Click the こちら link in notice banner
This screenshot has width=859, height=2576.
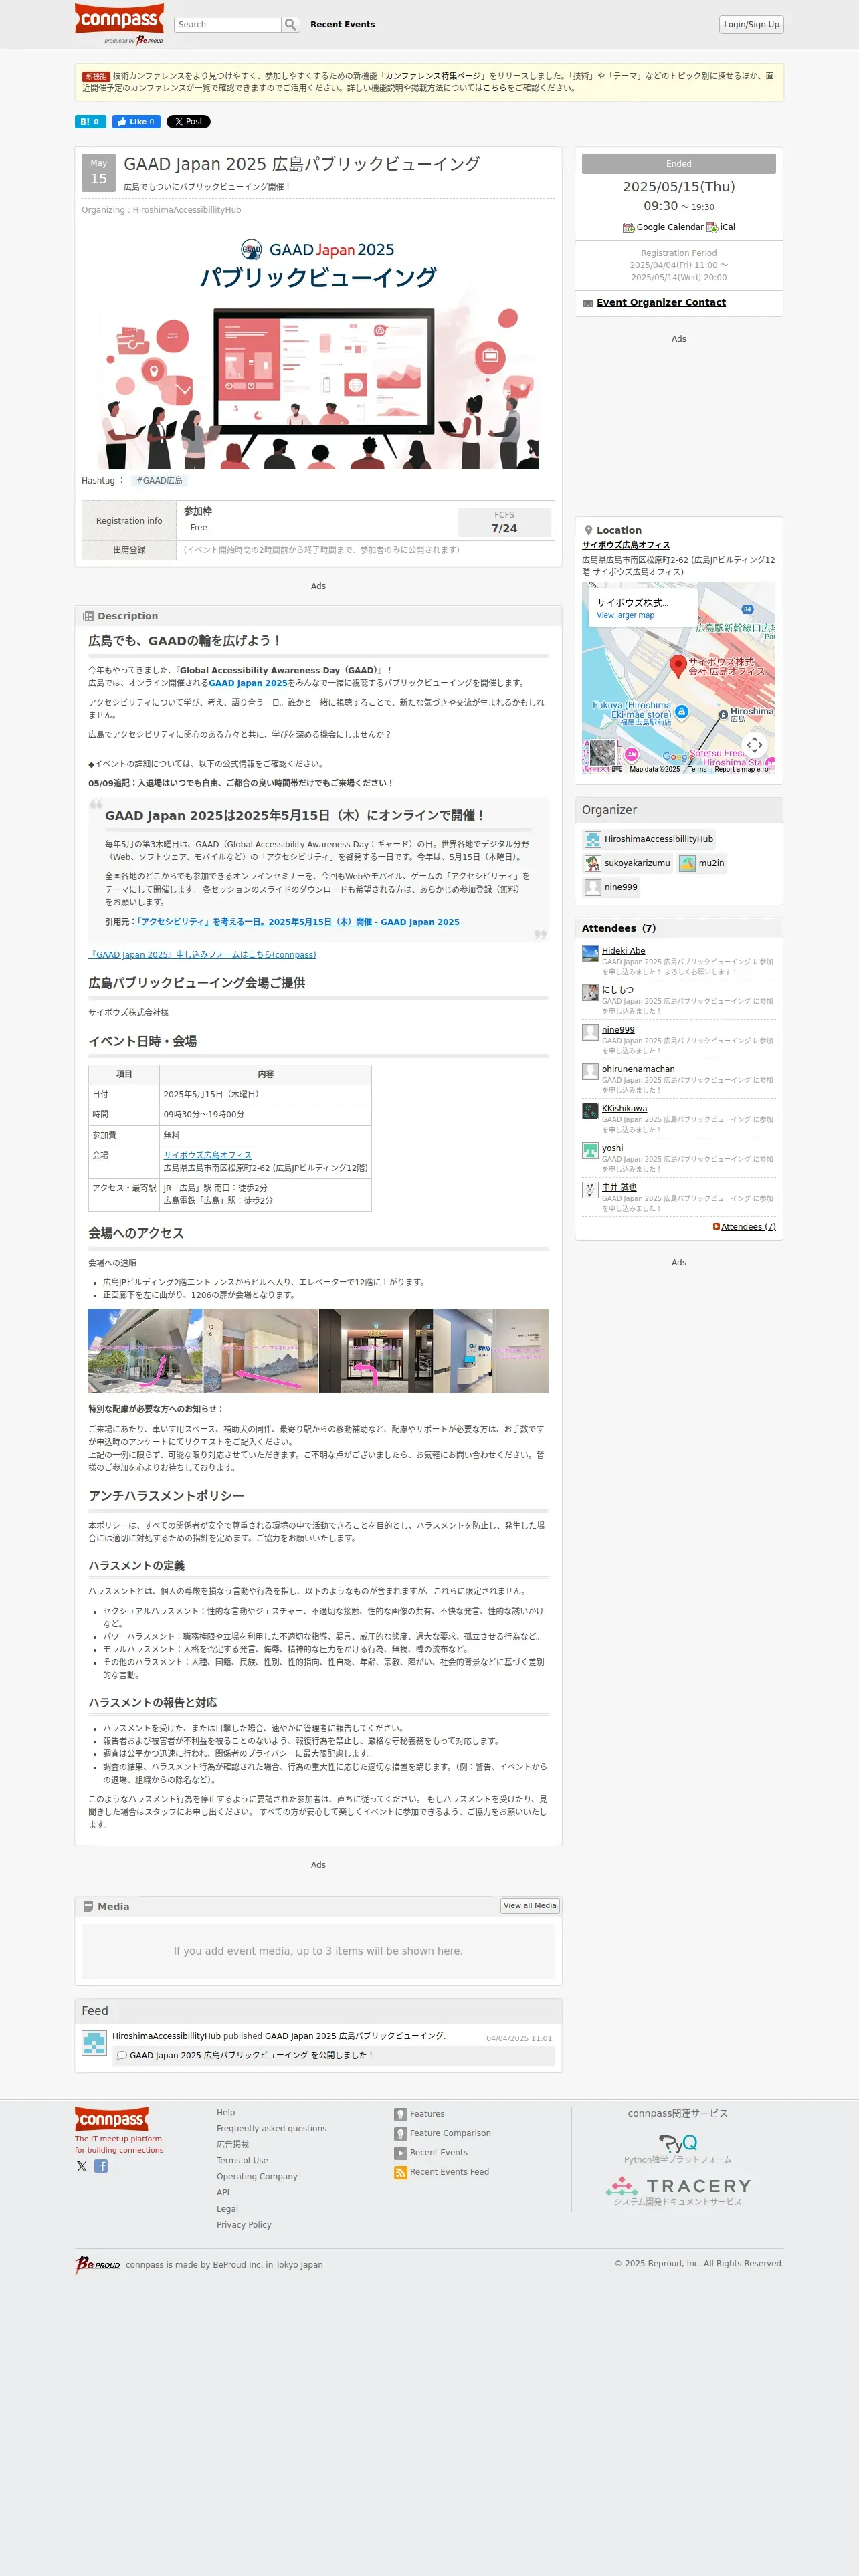494,88
